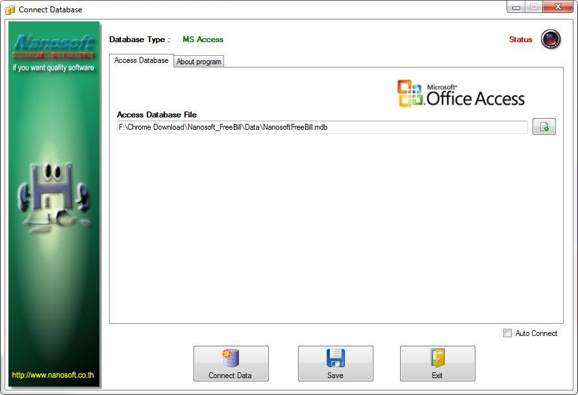The height and width of the screenshot is (395, 578).
Task: Click the 'if you want quality software' tagline
Action: tap(53, 67)
